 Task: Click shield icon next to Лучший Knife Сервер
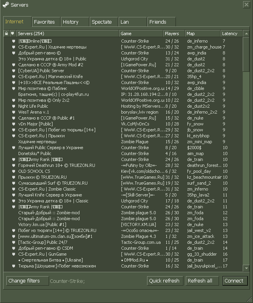(13, 195)
